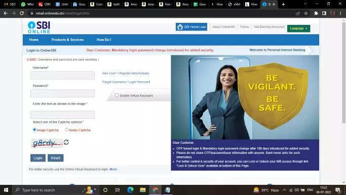
Task: Open Chrome tab search dropdown
Action: pyautogui.click(x=305, y=4)
